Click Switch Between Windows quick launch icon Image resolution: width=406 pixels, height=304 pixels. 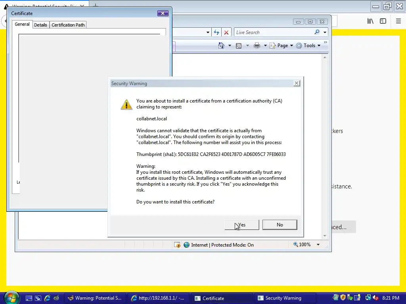[x=38, y=298]
